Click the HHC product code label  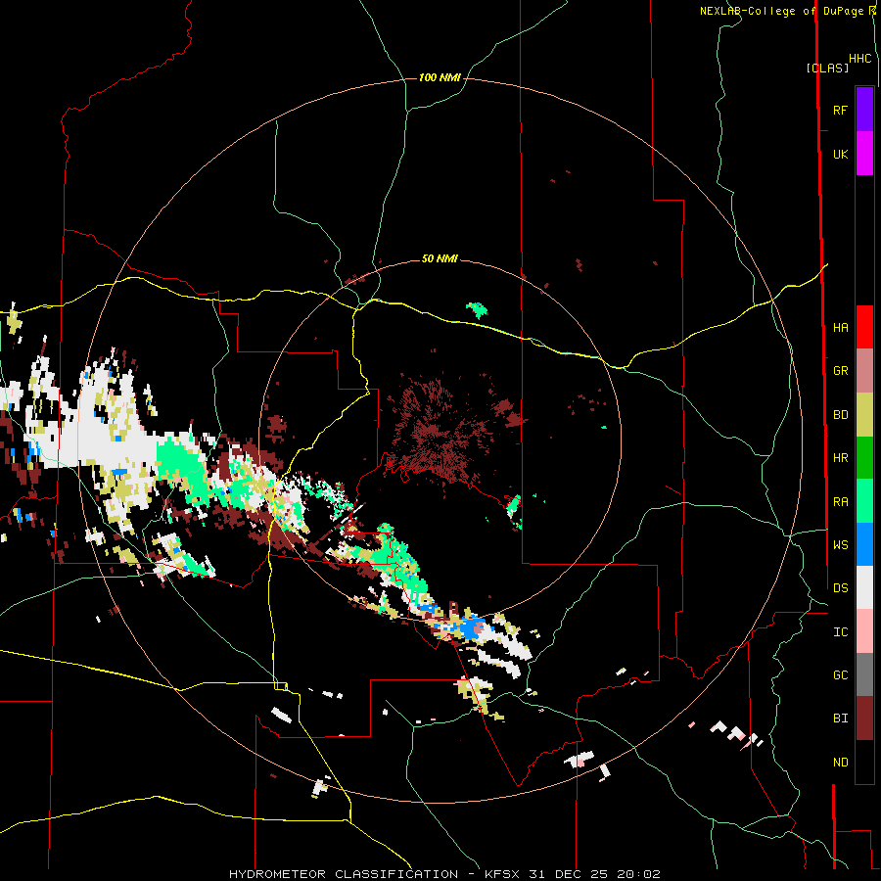859,59
